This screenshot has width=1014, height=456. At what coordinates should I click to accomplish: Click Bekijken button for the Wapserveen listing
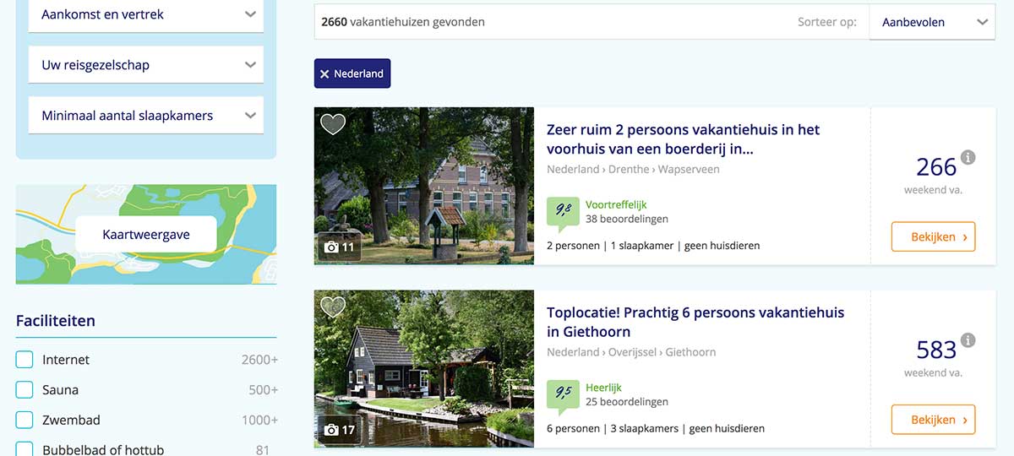pos(933,237)
